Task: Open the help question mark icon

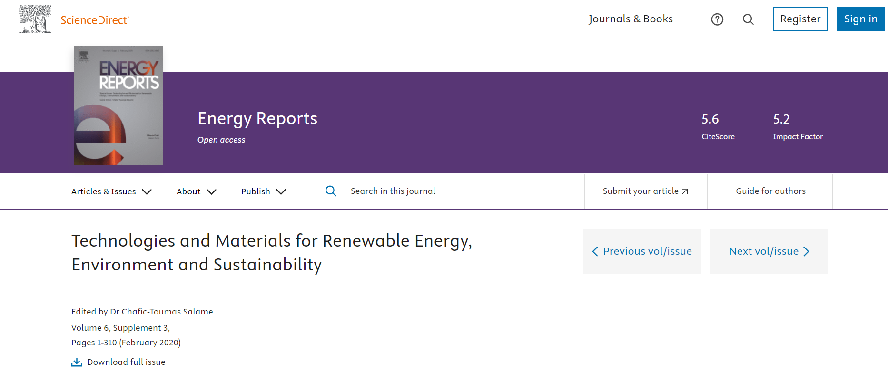Action: [717, 19]
